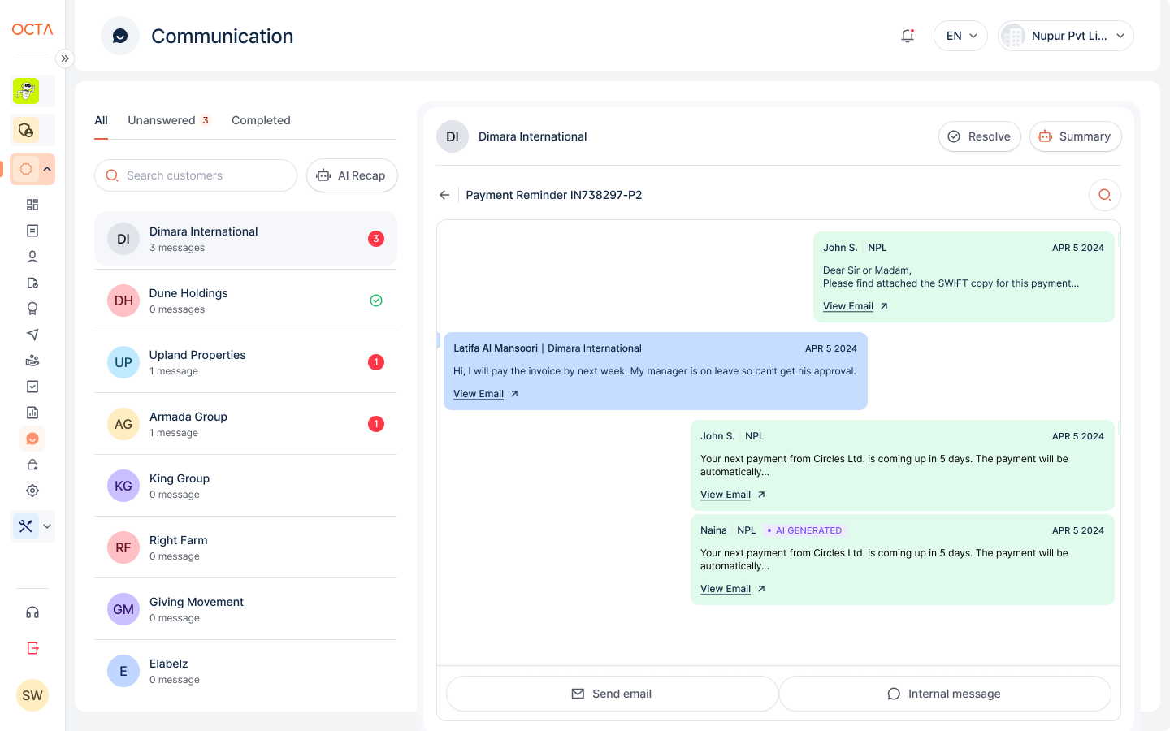Expand the tools section chevron in sidebar

click(47, 526)
